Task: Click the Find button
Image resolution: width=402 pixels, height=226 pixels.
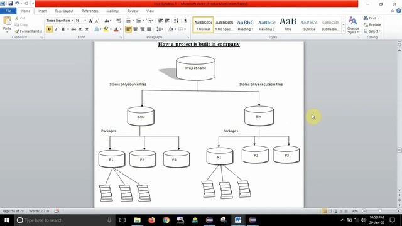Action: click(x=371, y=18)
